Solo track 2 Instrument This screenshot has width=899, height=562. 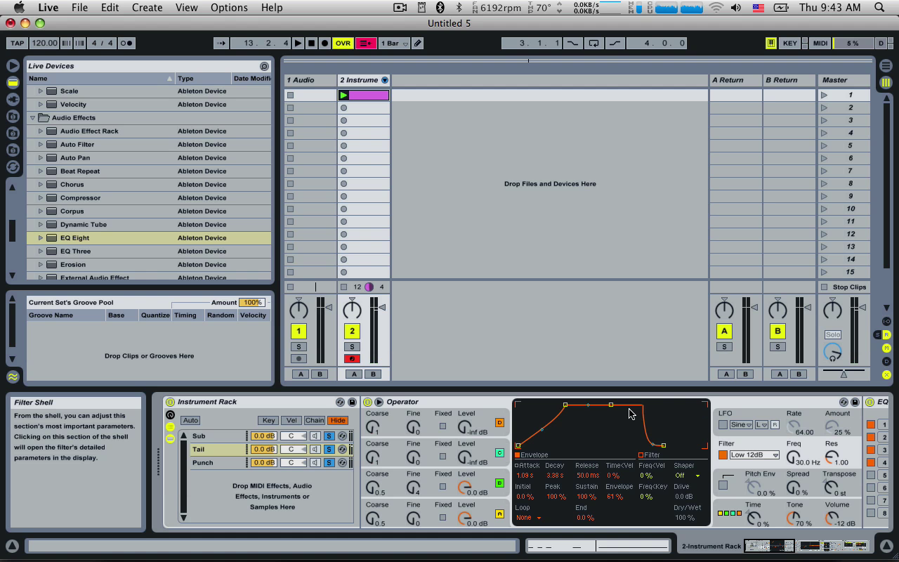click(352, 346)
